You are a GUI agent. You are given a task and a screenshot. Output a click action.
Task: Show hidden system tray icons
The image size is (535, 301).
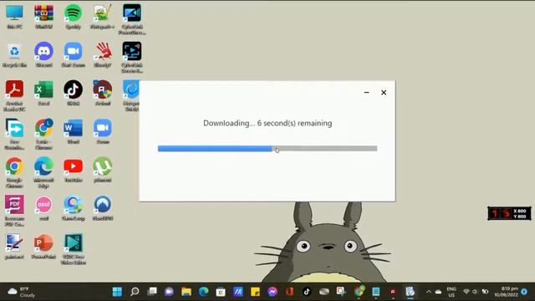[429, 292]
